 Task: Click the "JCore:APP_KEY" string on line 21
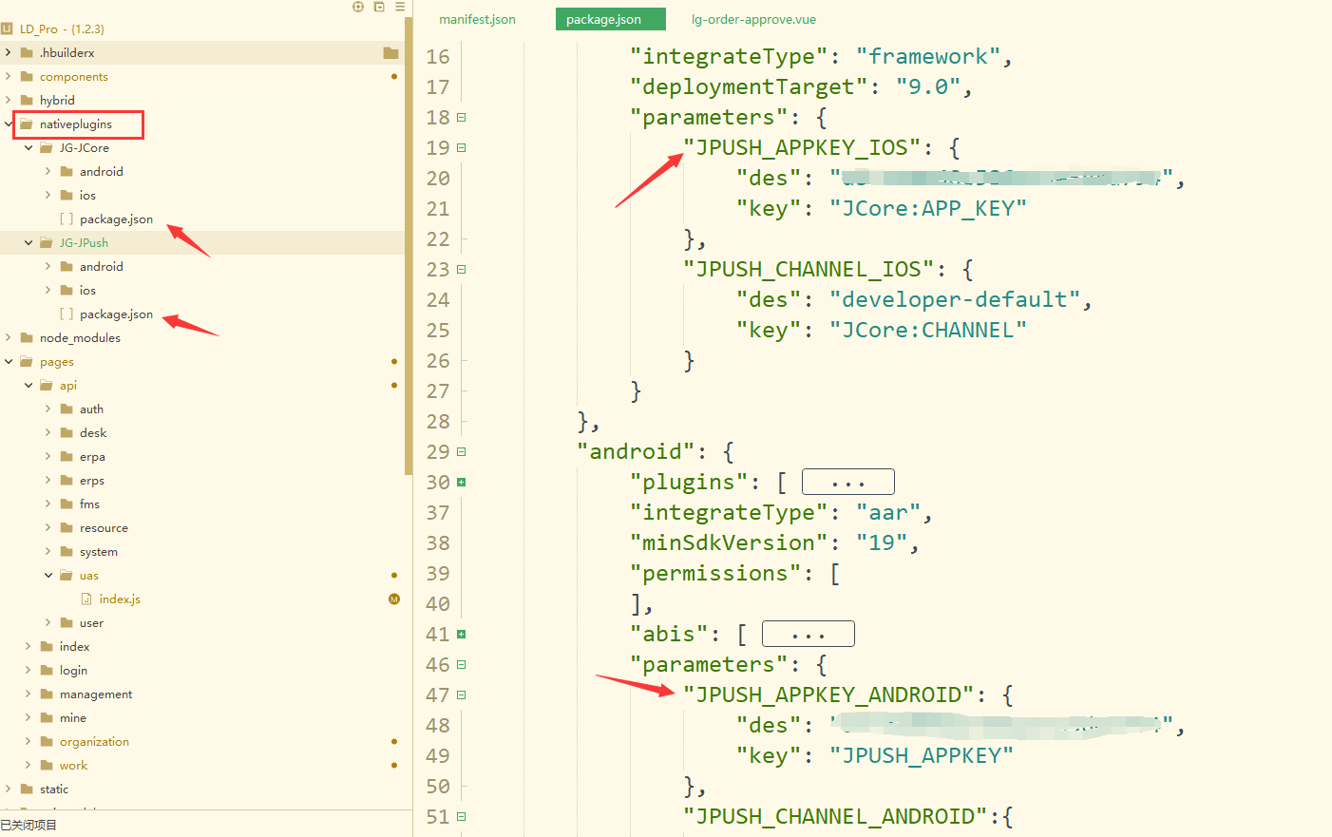(928, 208)
